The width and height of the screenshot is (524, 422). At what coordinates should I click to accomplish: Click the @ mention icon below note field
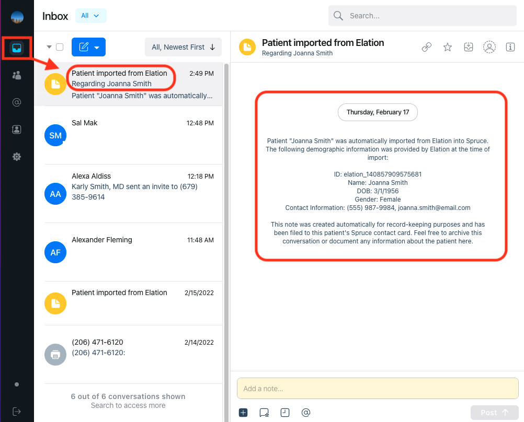point(306,413)
